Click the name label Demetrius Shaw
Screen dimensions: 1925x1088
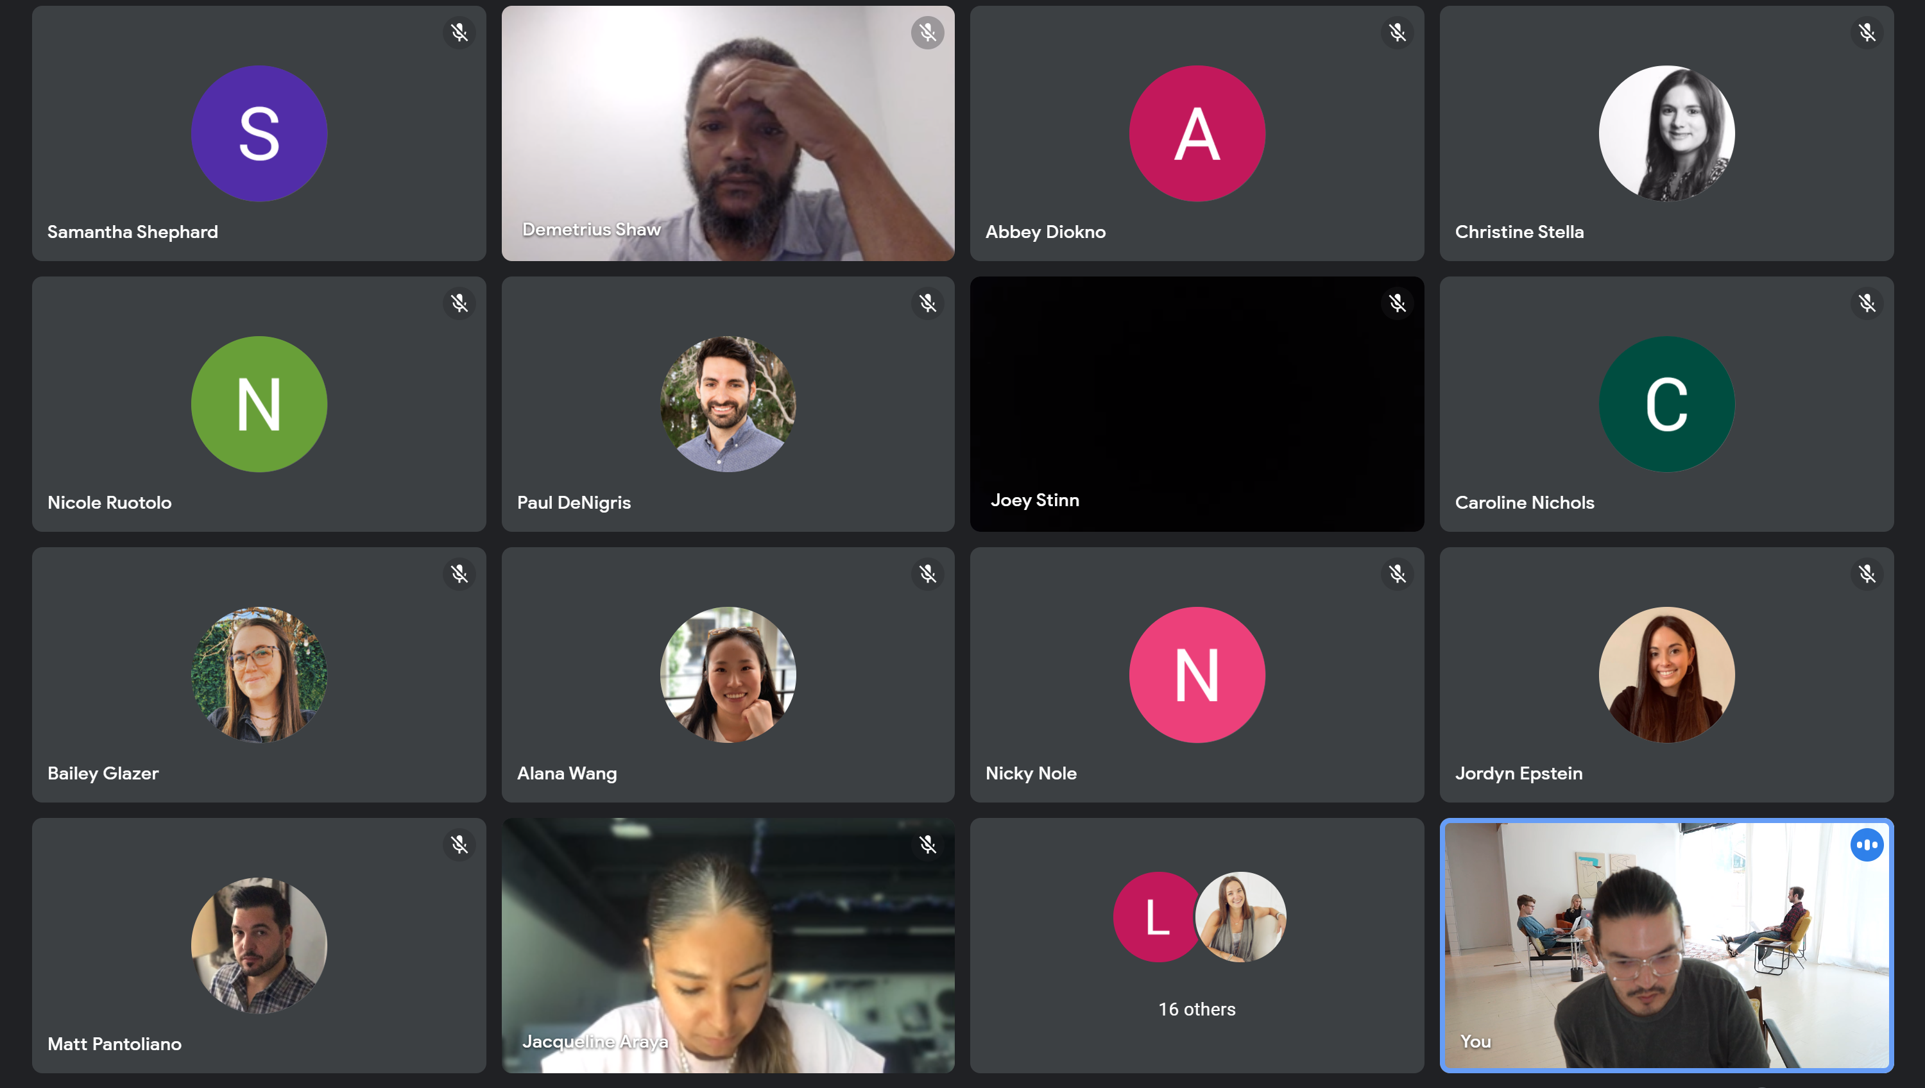pos(592,230)
